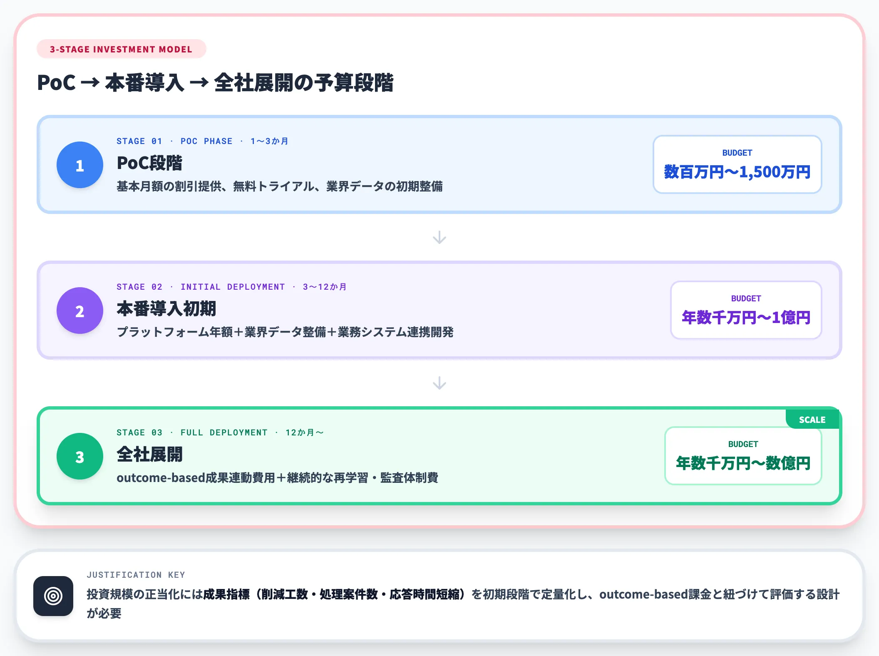This screenshot has height=656, width=879.
Task: Click BUDGET label in the Stage 03 box
Action: pos(743,444)
